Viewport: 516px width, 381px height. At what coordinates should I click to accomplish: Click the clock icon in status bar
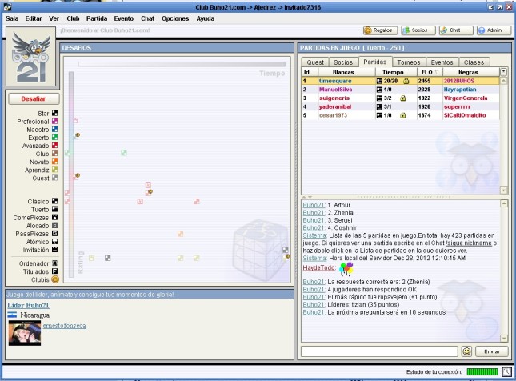point(507,372)
